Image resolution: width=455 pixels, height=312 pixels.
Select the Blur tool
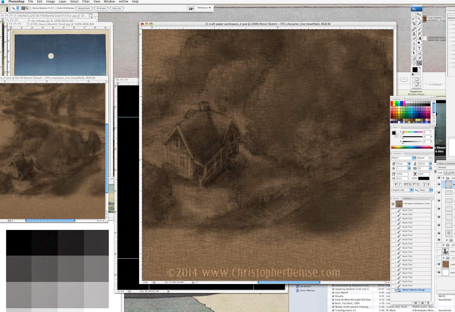point(414,43)
